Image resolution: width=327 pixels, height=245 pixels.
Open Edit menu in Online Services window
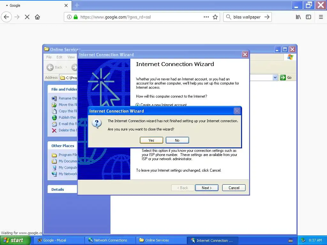coord(59,57)
